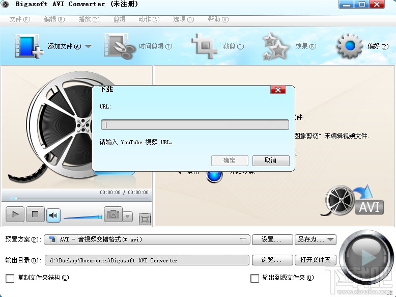
Task: Open the Effects stars icon
Action: pyautogui.click(x=275, y=46)
